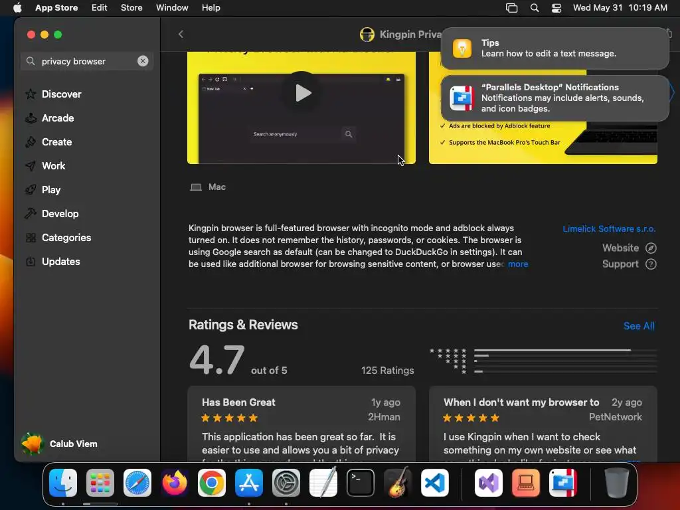This screenshot has width=680, height=510.
Task: Open Visual Studio from the Dock
Action: (489, 483)
